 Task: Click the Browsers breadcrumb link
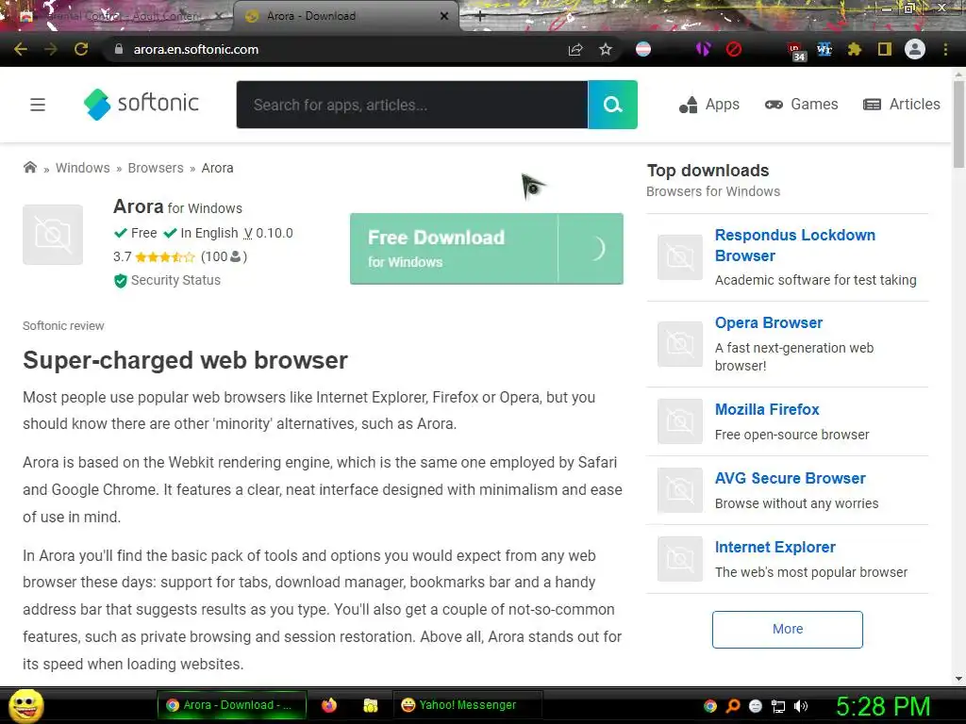[x=156, y=168]
